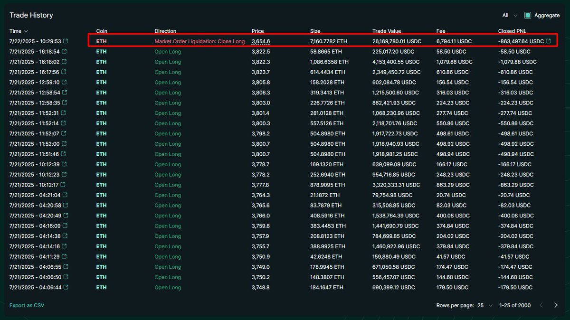
Task: Open external link icon beside 7/21/2025 - 12:58:54
Action: click(x=64, y=93)
